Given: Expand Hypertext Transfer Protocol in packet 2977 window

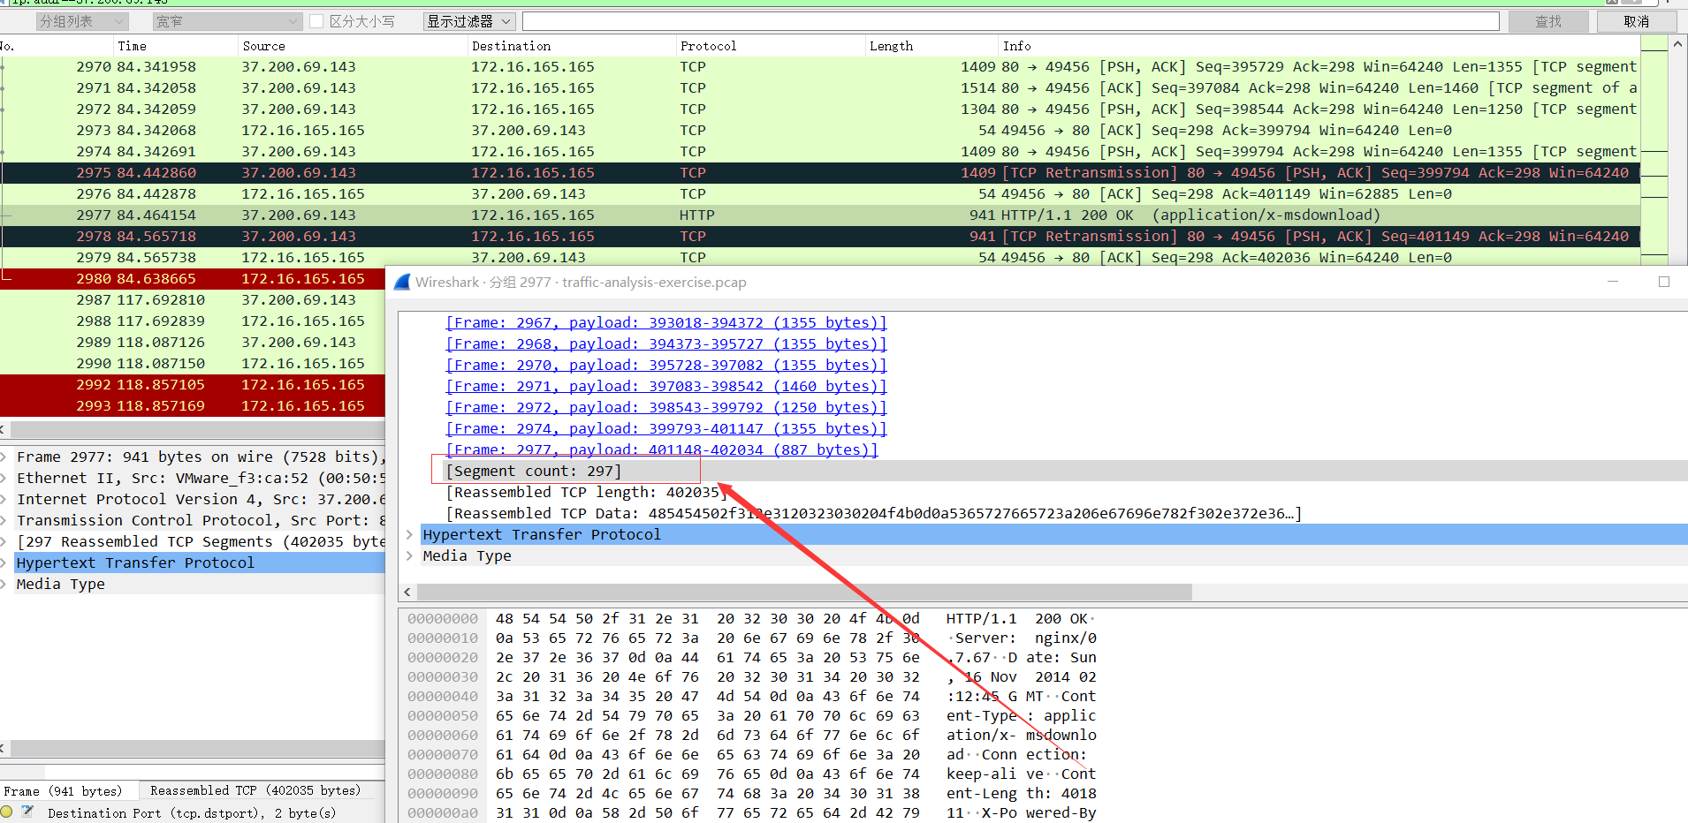Looking at the screenshot, I should point(409,534).
